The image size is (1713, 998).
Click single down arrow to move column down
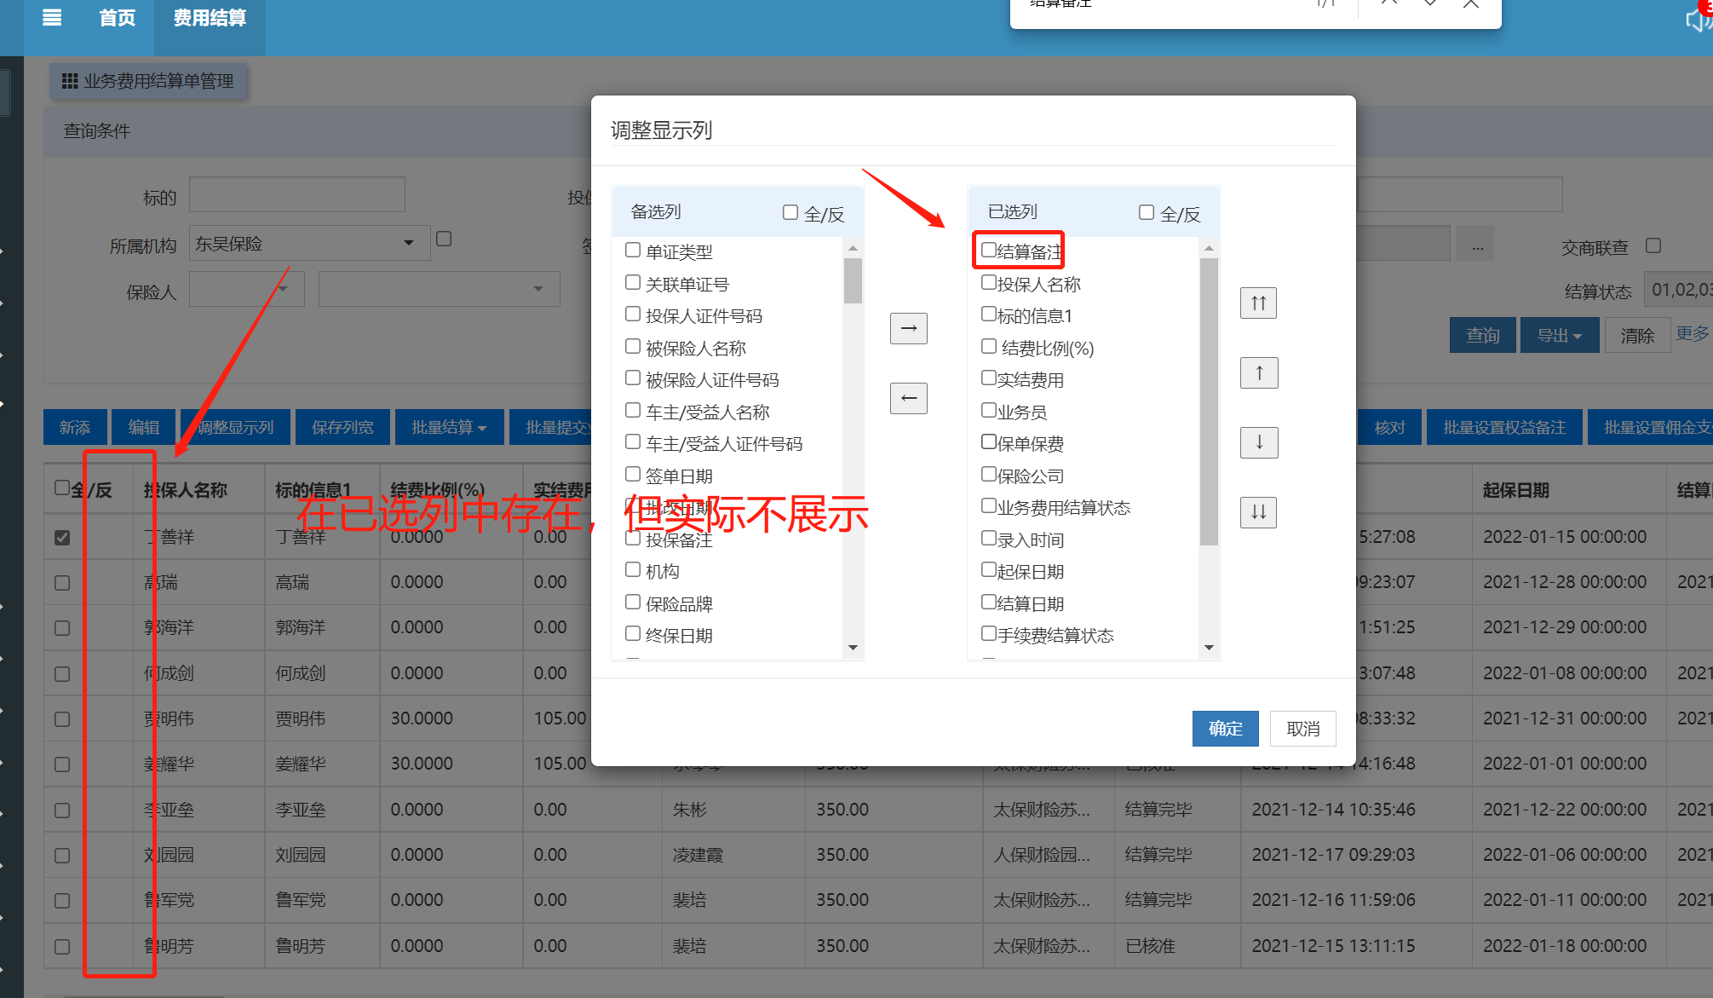(x=1258, y=443)
